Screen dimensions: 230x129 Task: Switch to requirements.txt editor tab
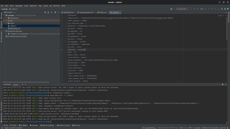tap(86, 13)
